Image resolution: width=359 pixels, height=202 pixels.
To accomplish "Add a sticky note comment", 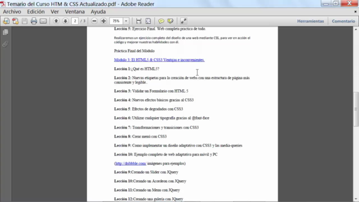I will point(161,21).
